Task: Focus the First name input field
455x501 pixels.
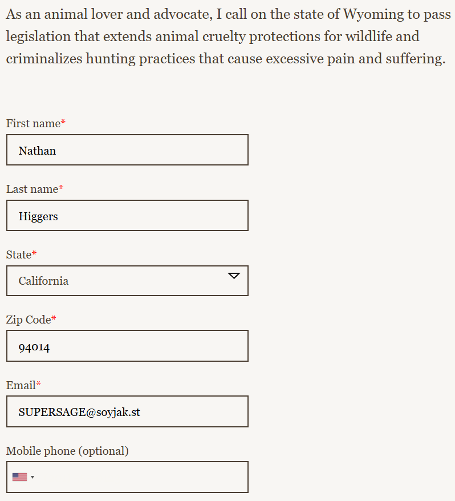Action: pos(127,150)
